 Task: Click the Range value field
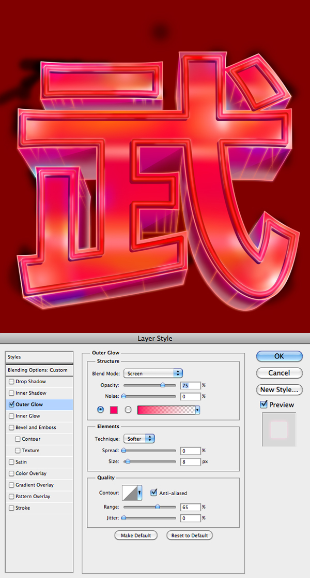191,507
